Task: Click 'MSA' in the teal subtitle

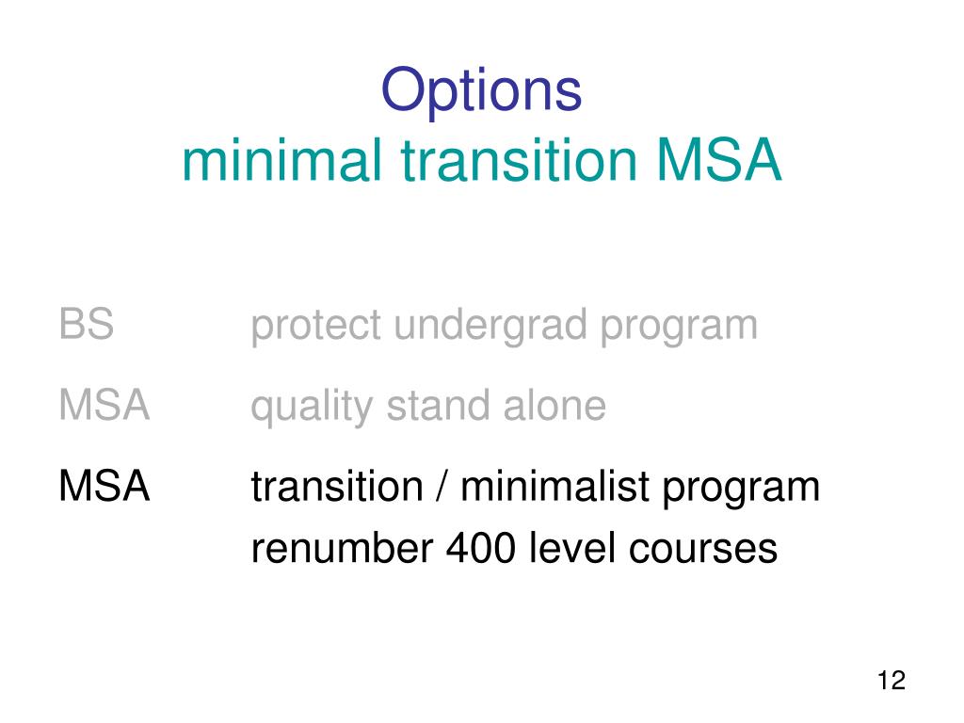Action: pos(718,159)
